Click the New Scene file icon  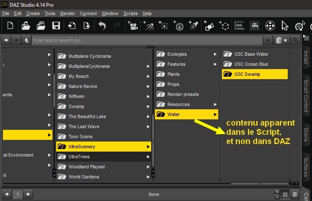[x=10, y=26]
